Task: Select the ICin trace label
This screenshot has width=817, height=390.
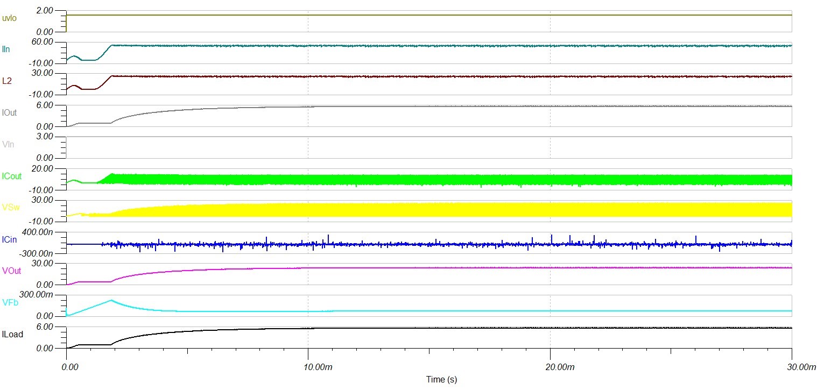Action: (9, 239)
